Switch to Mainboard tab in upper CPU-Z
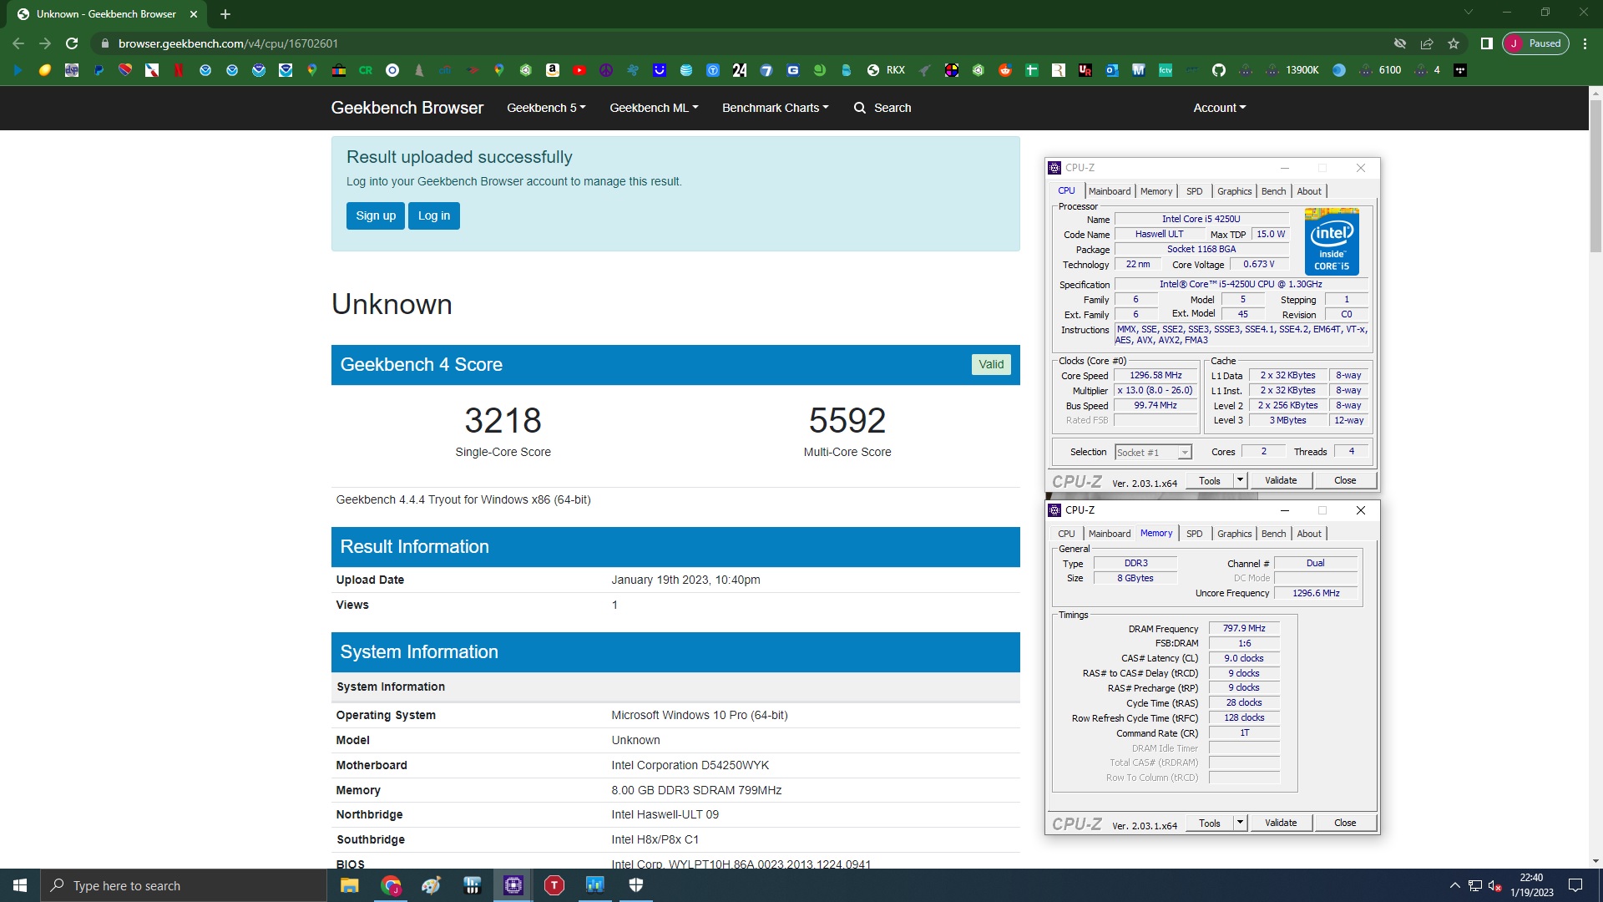Image resolution: width=1603 pixels, height=902 pixels. (1110, 191)
